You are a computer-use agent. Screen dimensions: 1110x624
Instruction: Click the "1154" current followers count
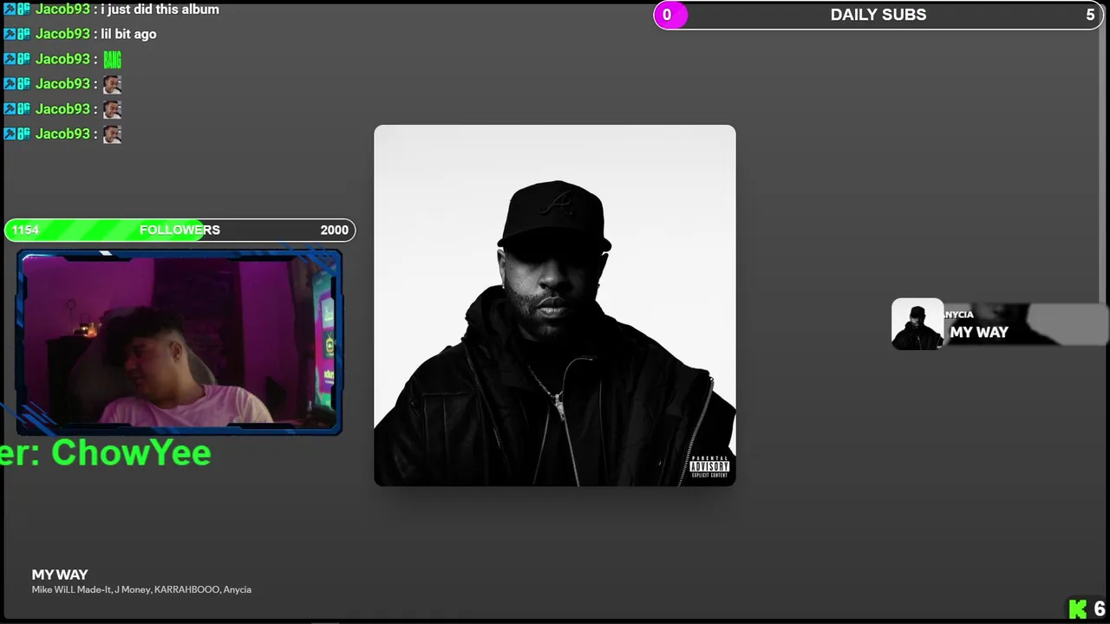(25, 230)
